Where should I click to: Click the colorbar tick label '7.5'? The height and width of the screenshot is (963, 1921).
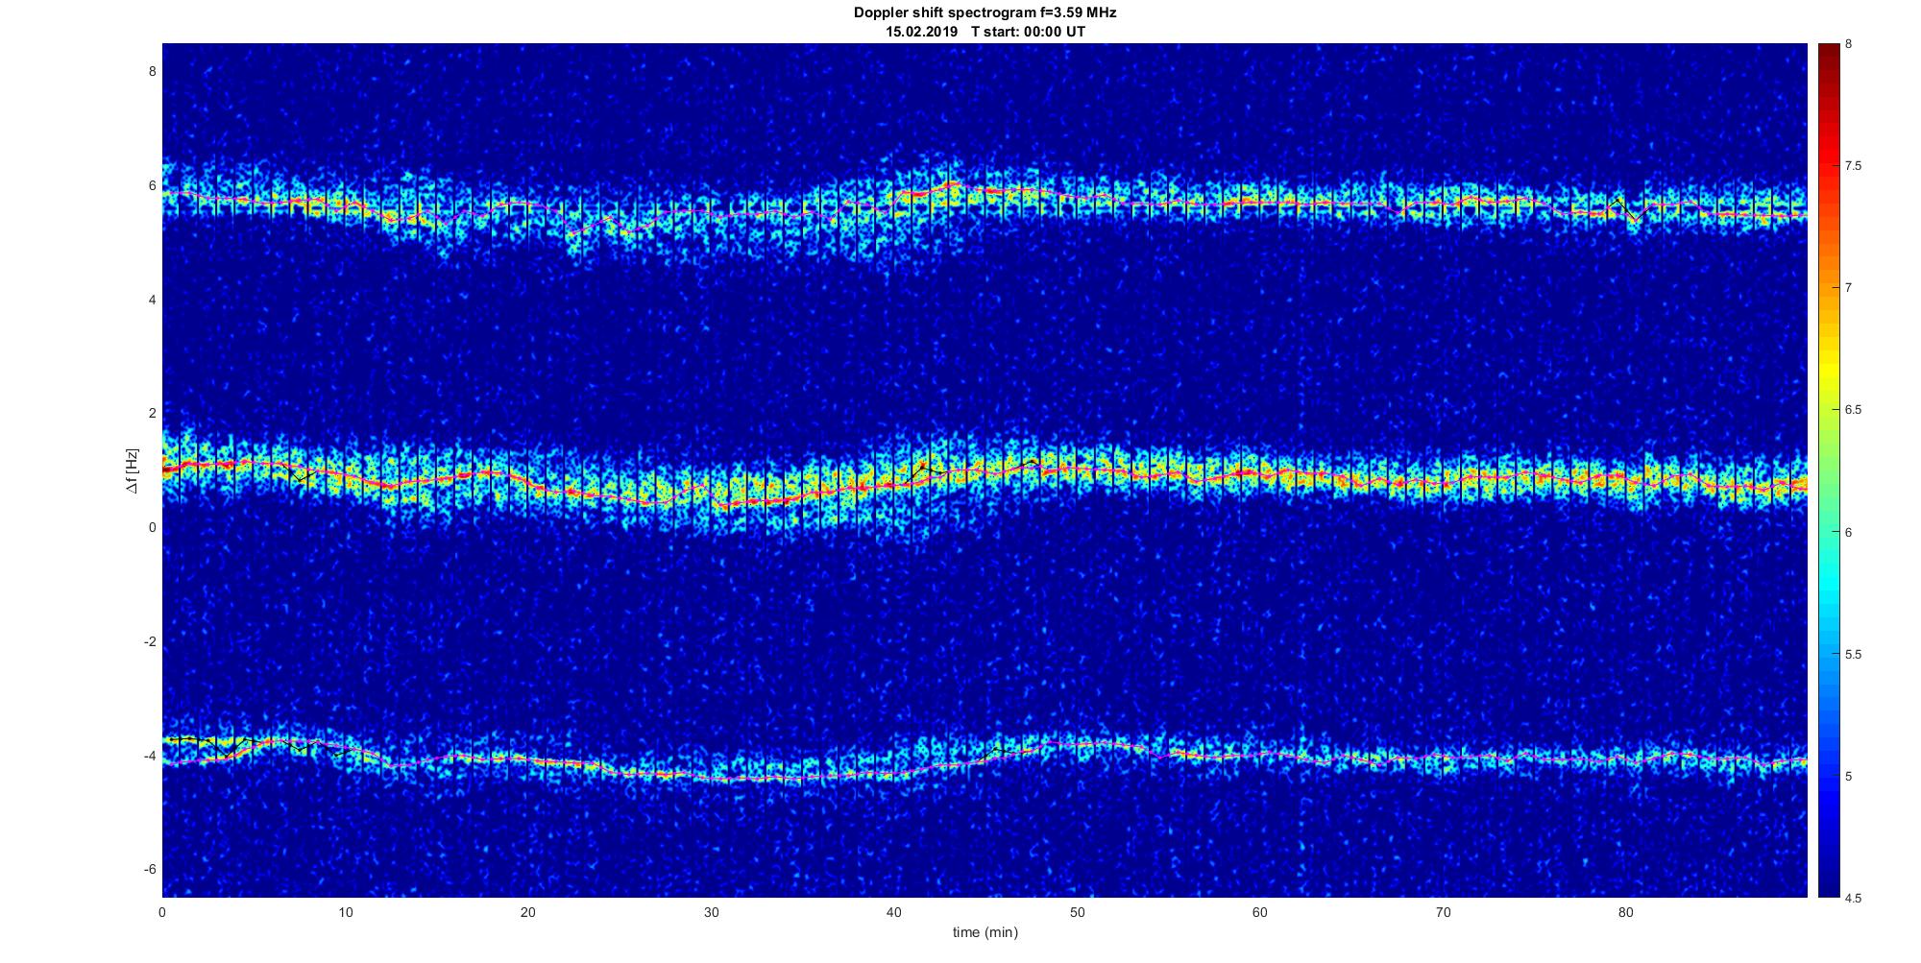(1853, 166)
